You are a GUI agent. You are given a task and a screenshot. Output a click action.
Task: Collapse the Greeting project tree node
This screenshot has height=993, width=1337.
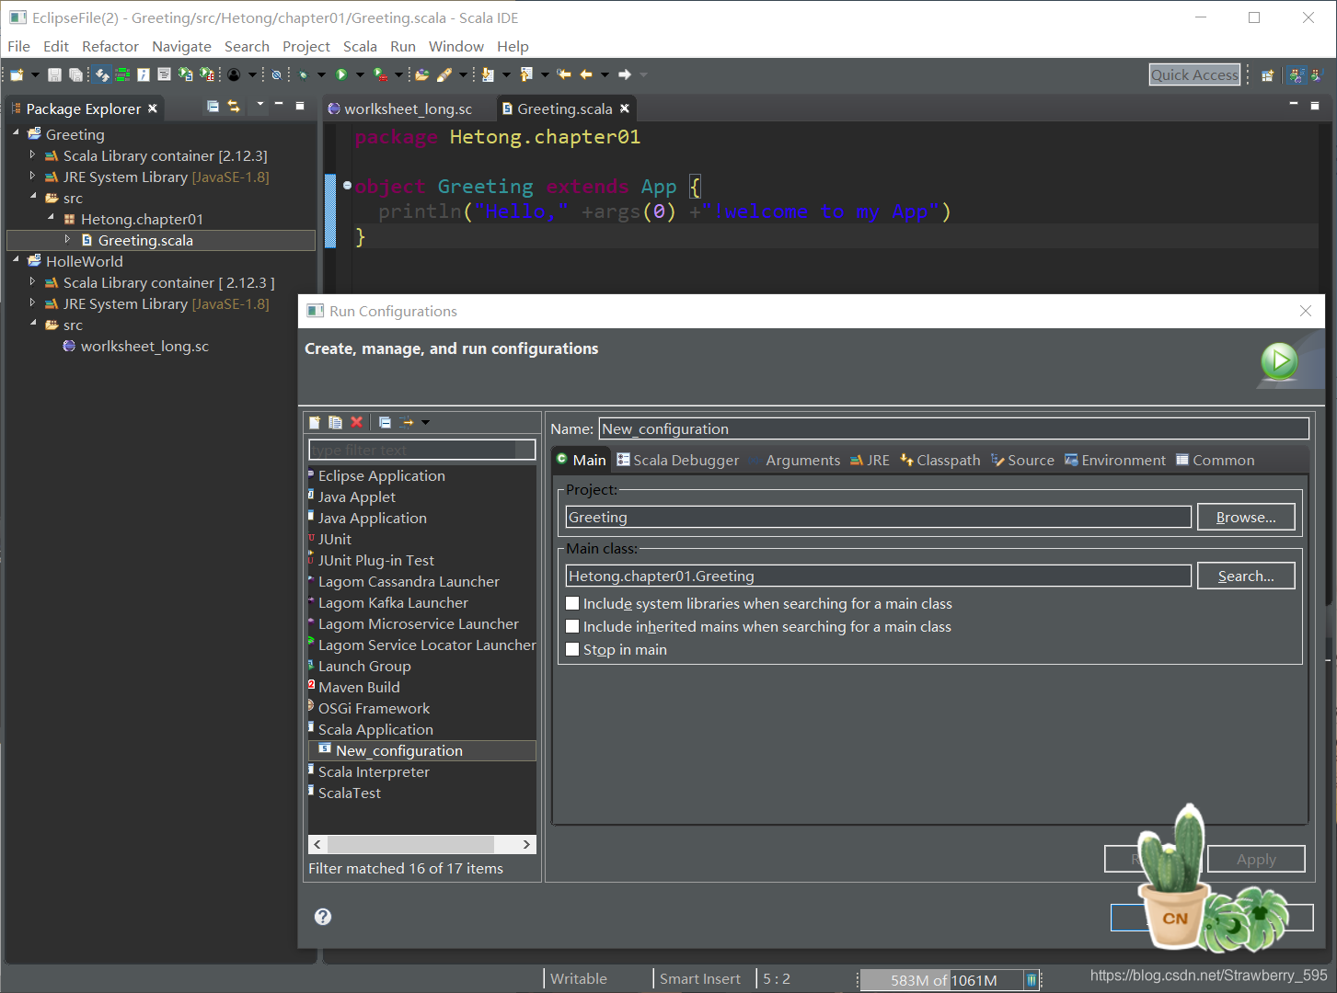(16, 133)
